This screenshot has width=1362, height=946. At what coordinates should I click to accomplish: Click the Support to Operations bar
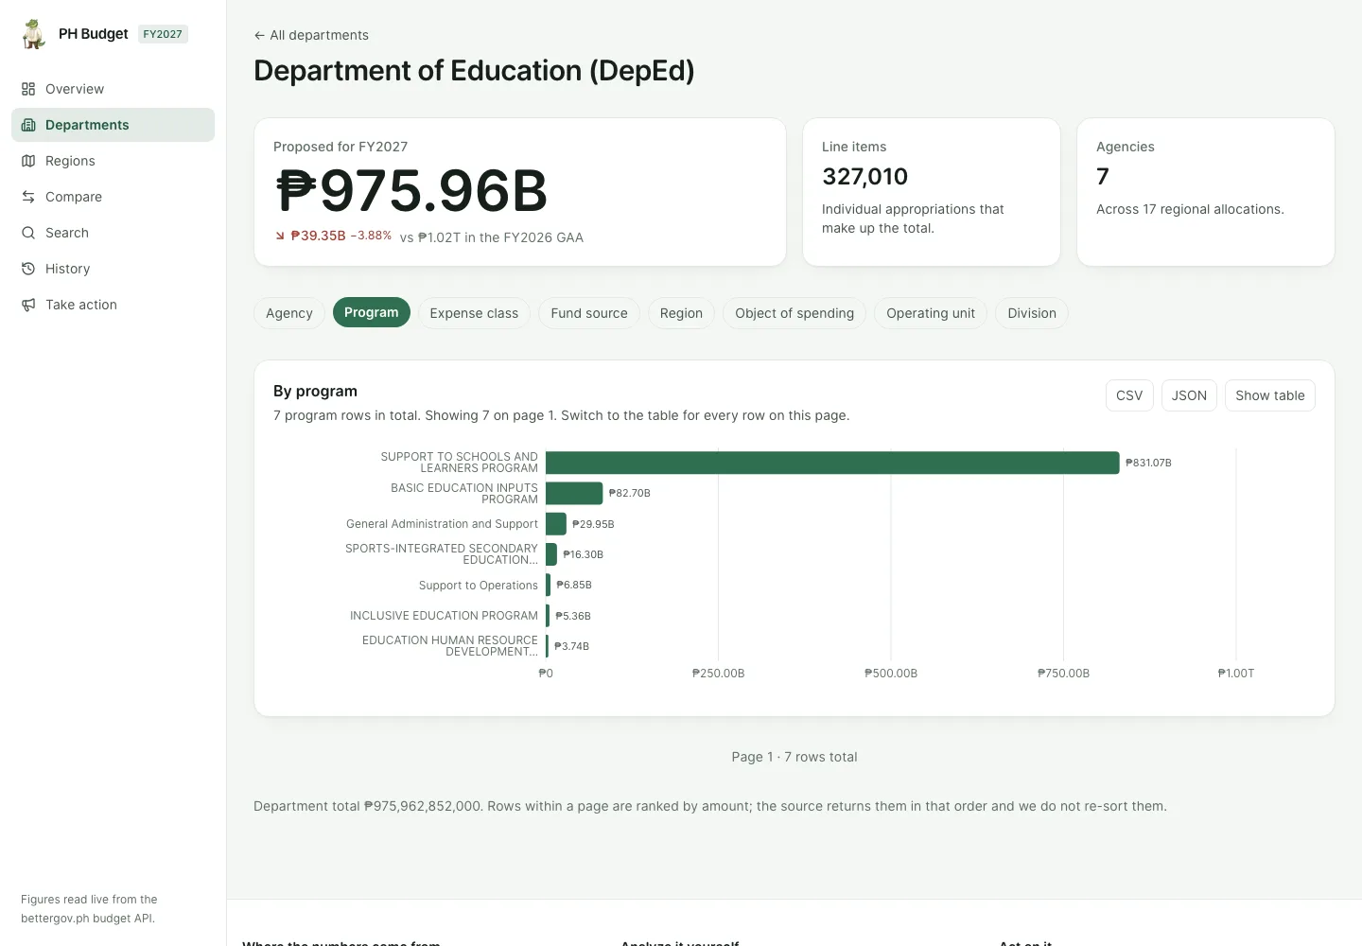[x=549, y=585]
